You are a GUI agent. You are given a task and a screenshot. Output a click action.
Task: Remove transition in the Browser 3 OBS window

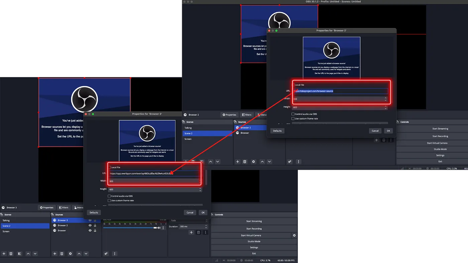pyautogui.click(x=198, y=232)
